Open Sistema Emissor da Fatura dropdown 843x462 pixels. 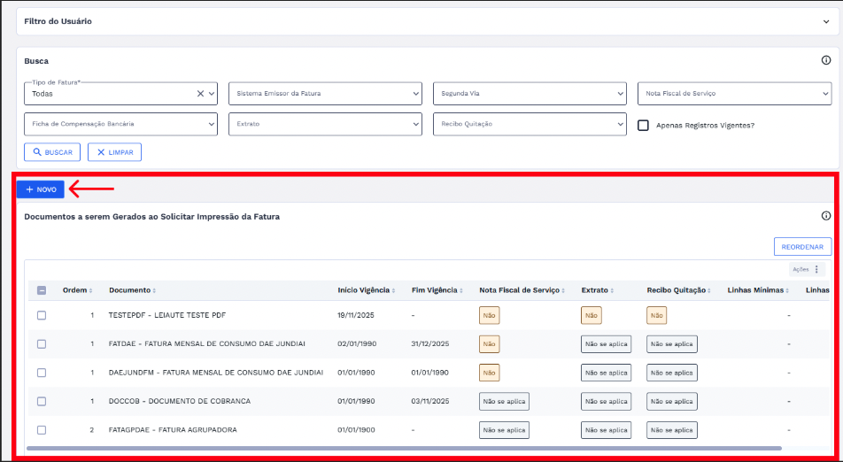(x=325, y=93)
